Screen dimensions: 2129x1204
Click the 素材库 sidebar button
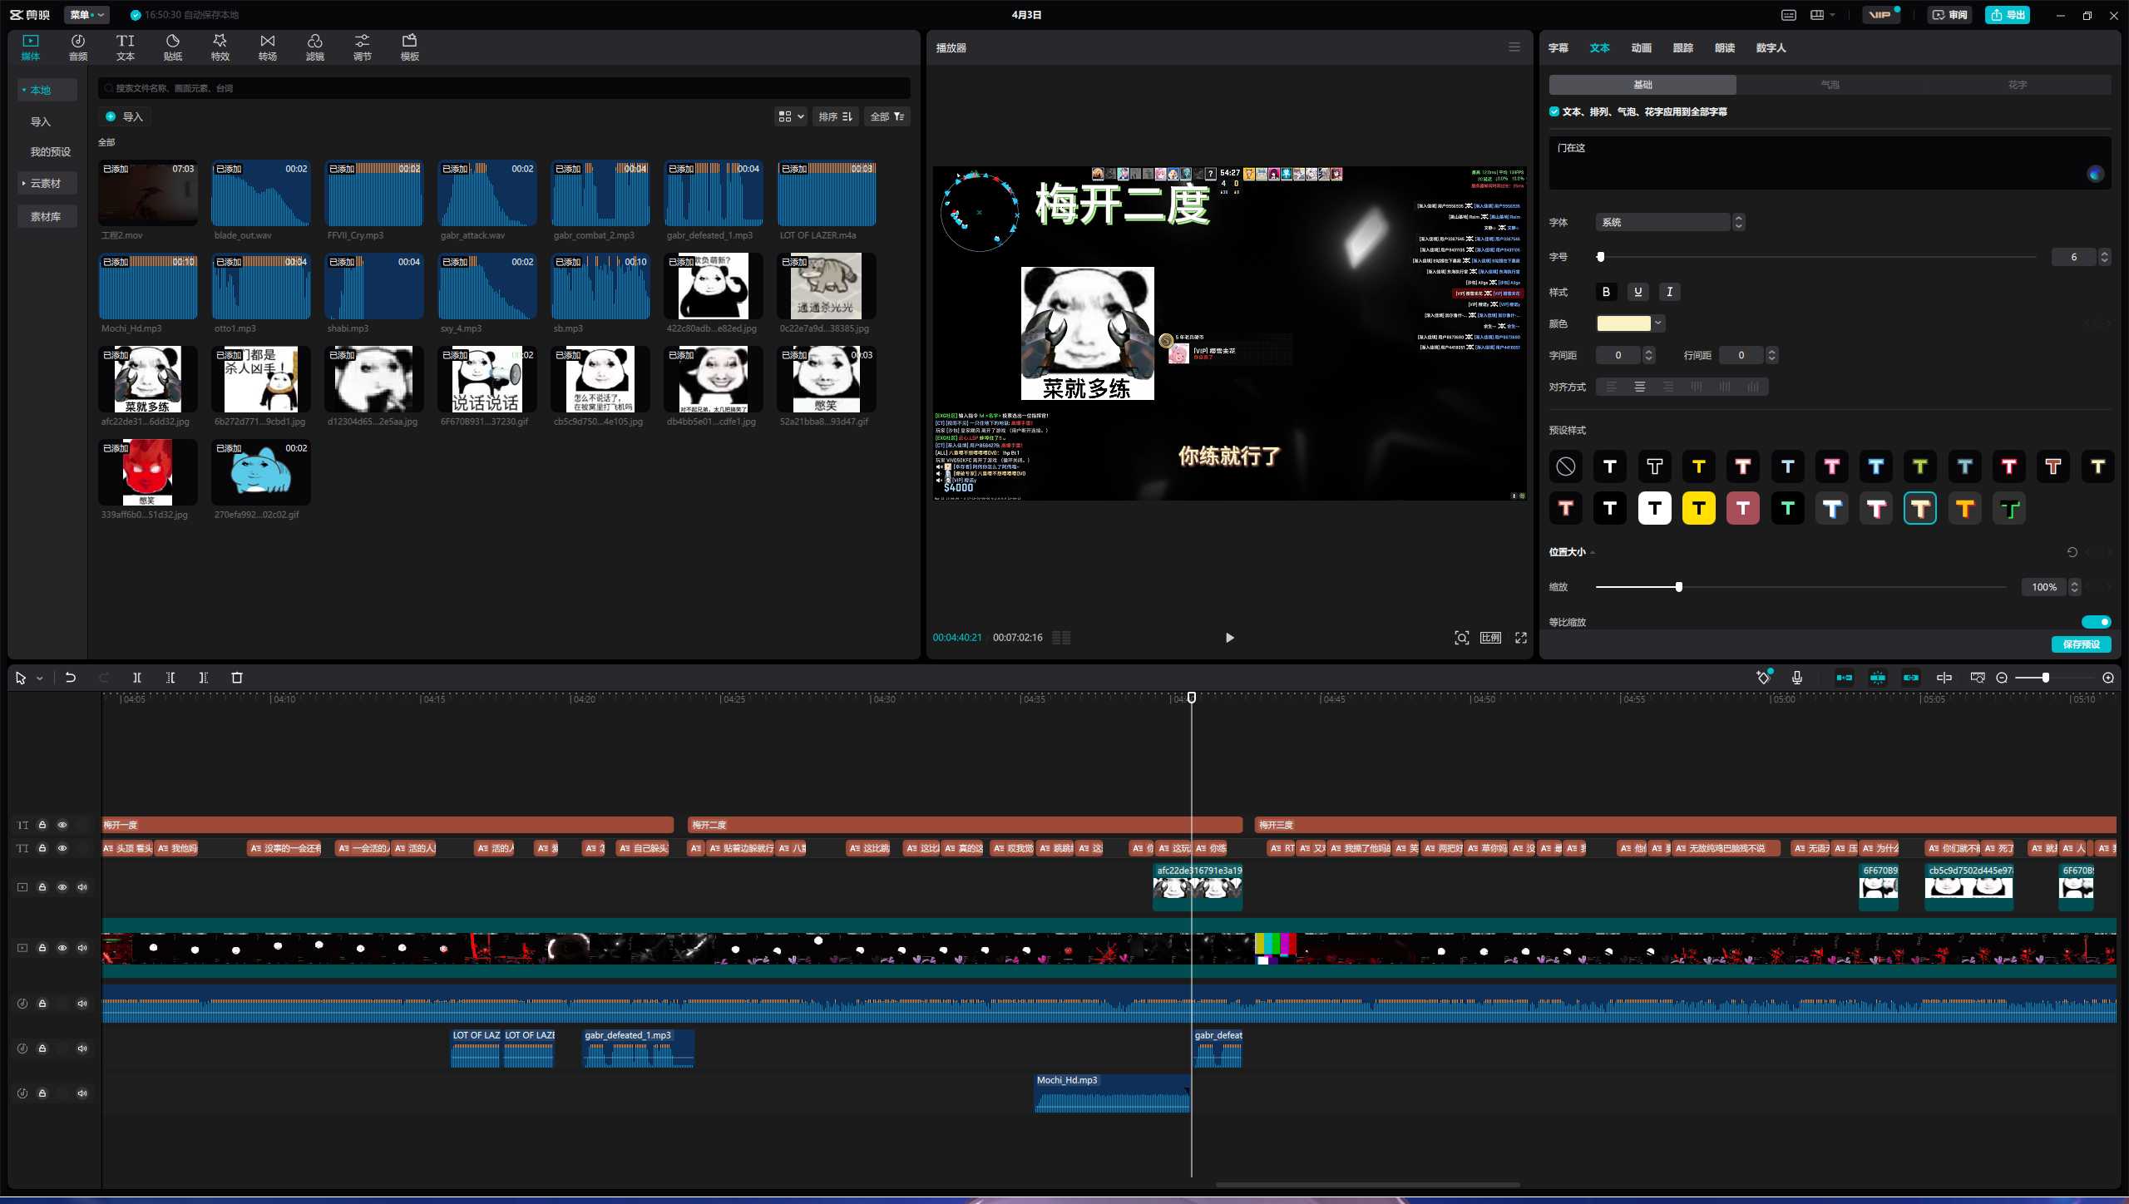click(x=46, y=216)
